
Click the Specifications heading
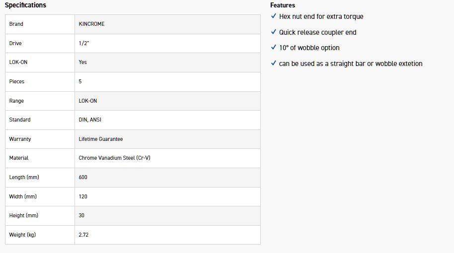[25, 5]
